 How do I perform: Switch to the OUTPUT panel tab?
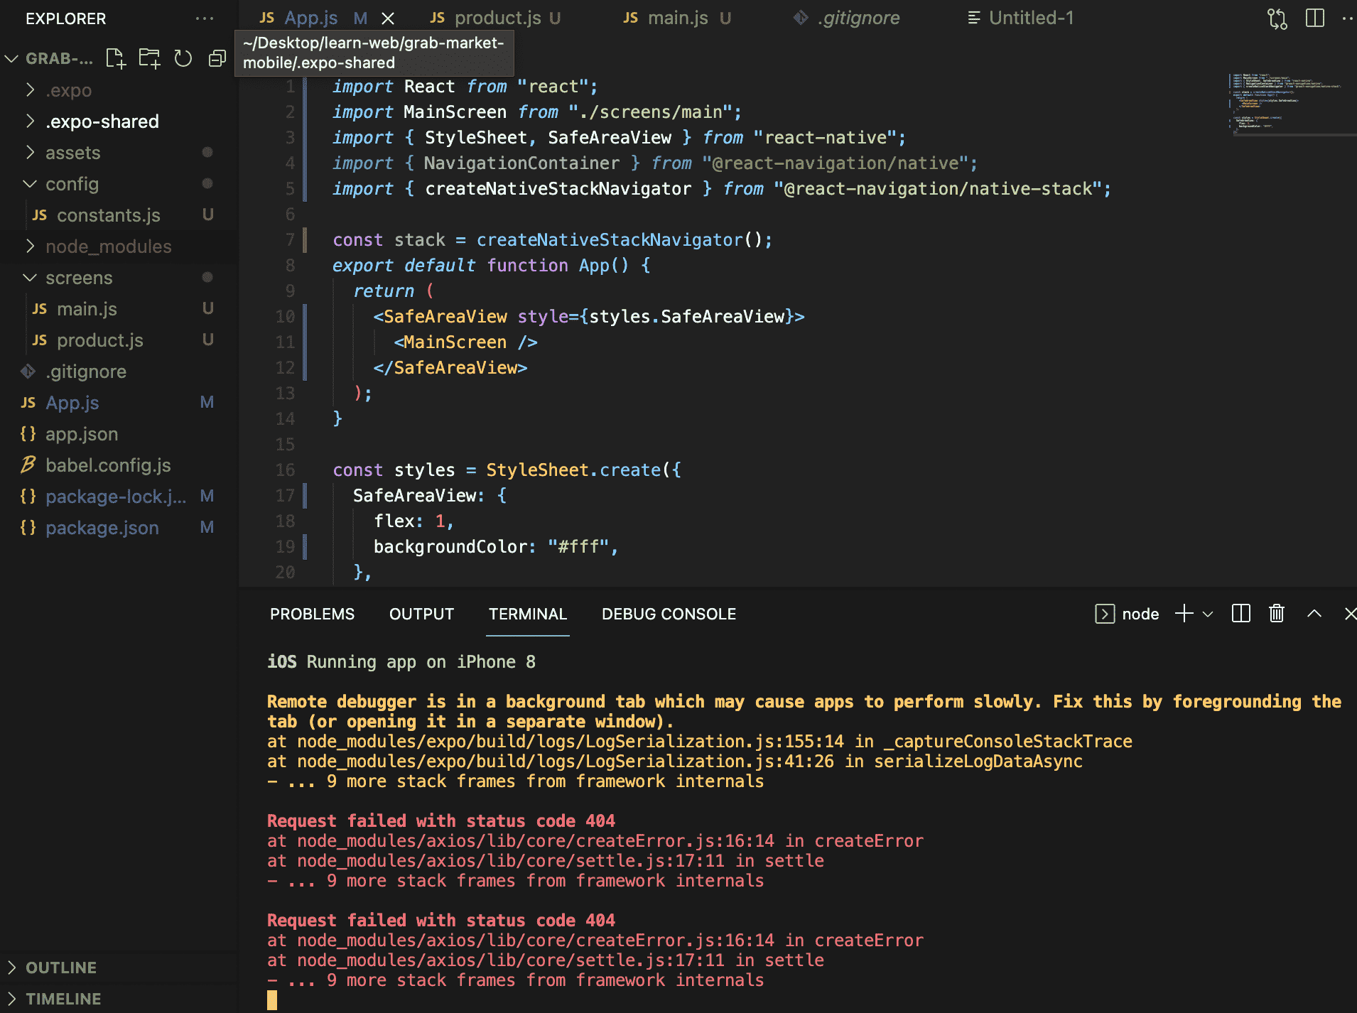[421, 614]
